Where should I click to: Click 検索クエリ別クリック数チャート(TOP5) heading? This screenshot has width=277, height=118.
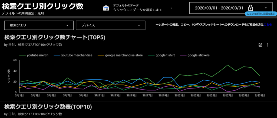[55, 37]
